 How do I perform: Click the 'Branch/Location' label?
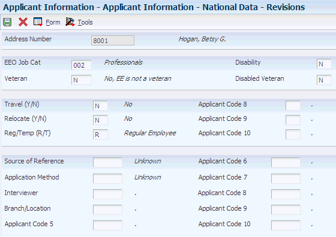tap(28, 208)
